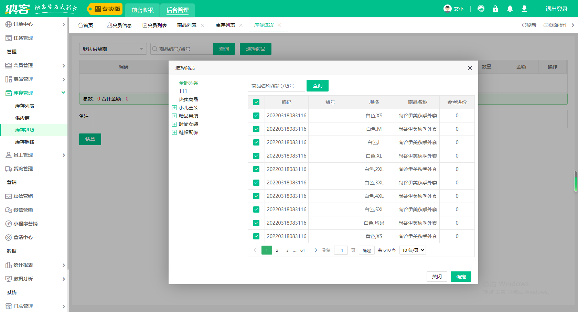
Task: Toggle the select-all checkbox in table header
Action: click(x=256, y=102)
